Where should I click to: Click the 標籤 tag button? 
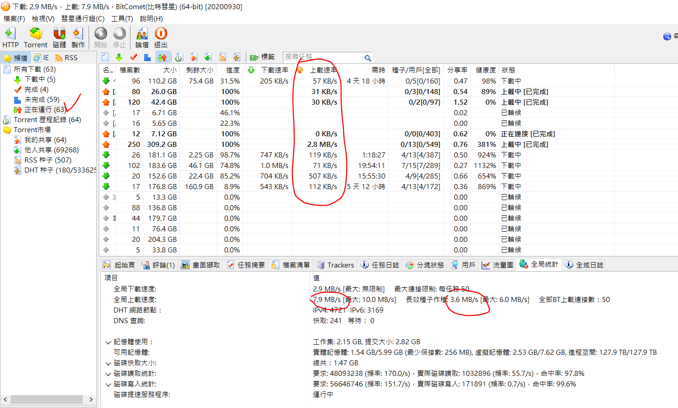click(x=262, y=57)
